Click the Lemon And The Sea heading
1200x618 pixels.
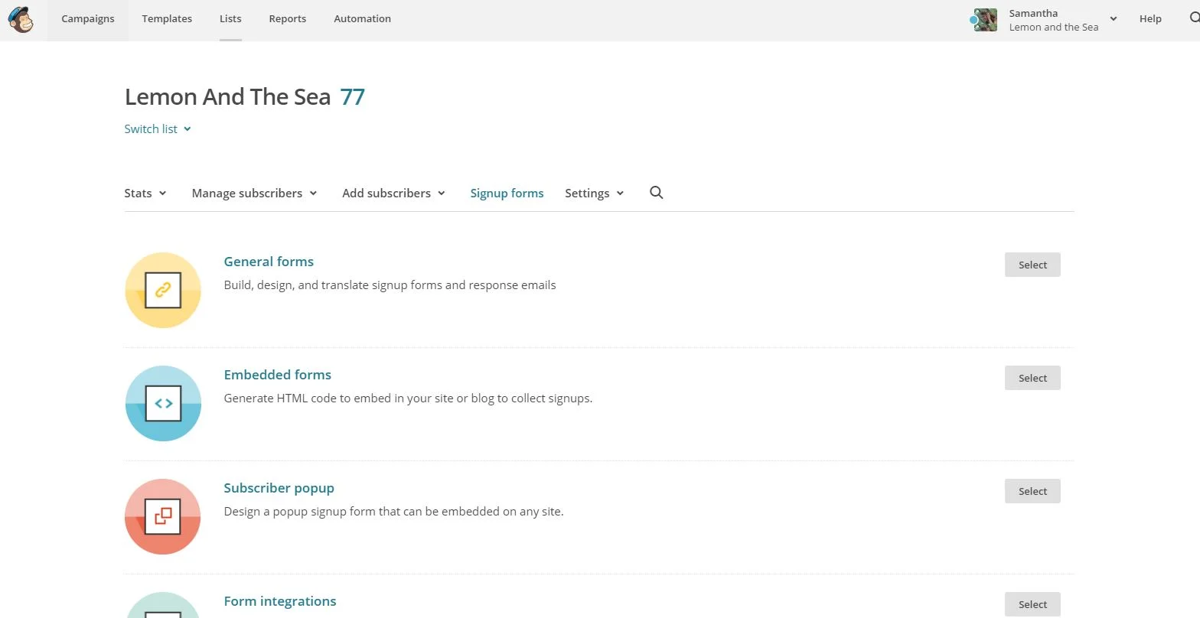[x=227, y=97]
